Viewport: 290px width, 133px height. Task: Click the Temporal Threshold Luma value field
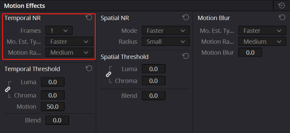[x=52, y=82]
